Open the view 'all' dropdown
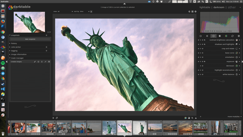This screenshot has width=243, height=137. click(65, 11)
